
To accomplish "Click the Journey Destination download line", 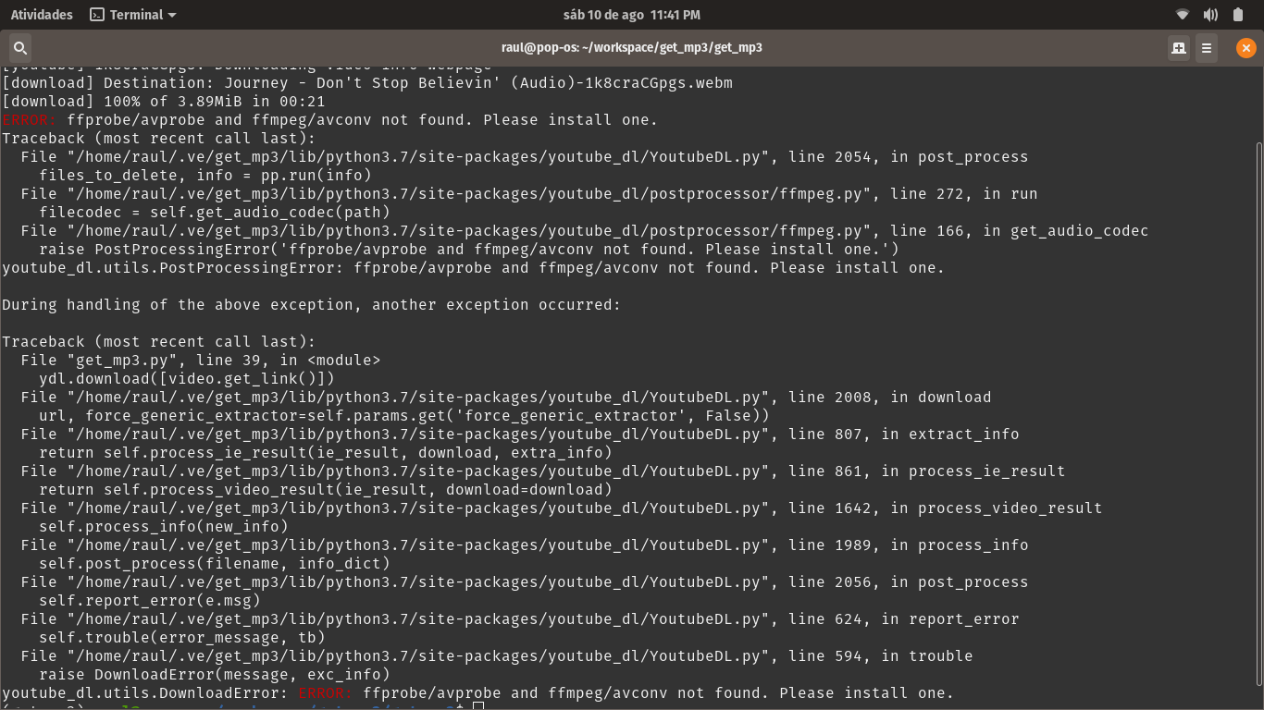I will click(x=367, y=83).
